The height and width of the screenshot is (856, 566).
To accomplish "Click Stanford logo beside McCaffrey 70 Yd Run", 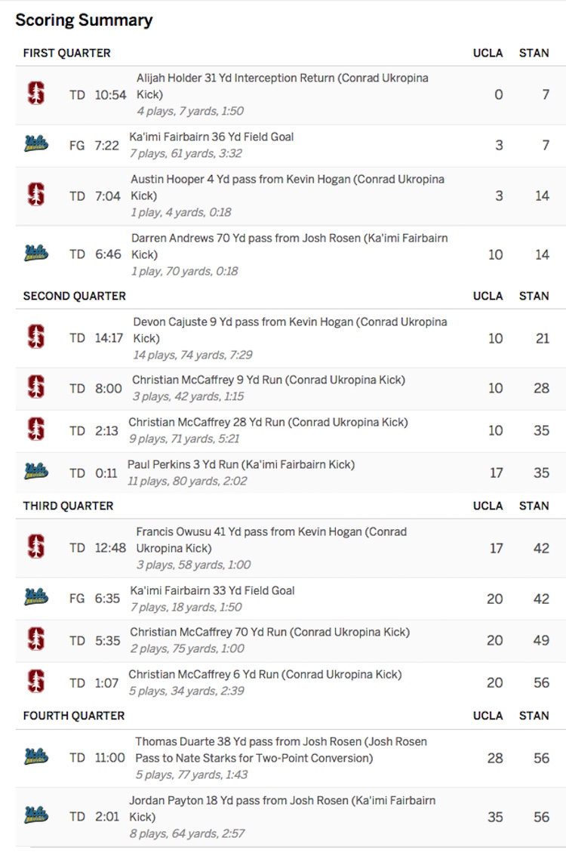I will coord(36,639).
